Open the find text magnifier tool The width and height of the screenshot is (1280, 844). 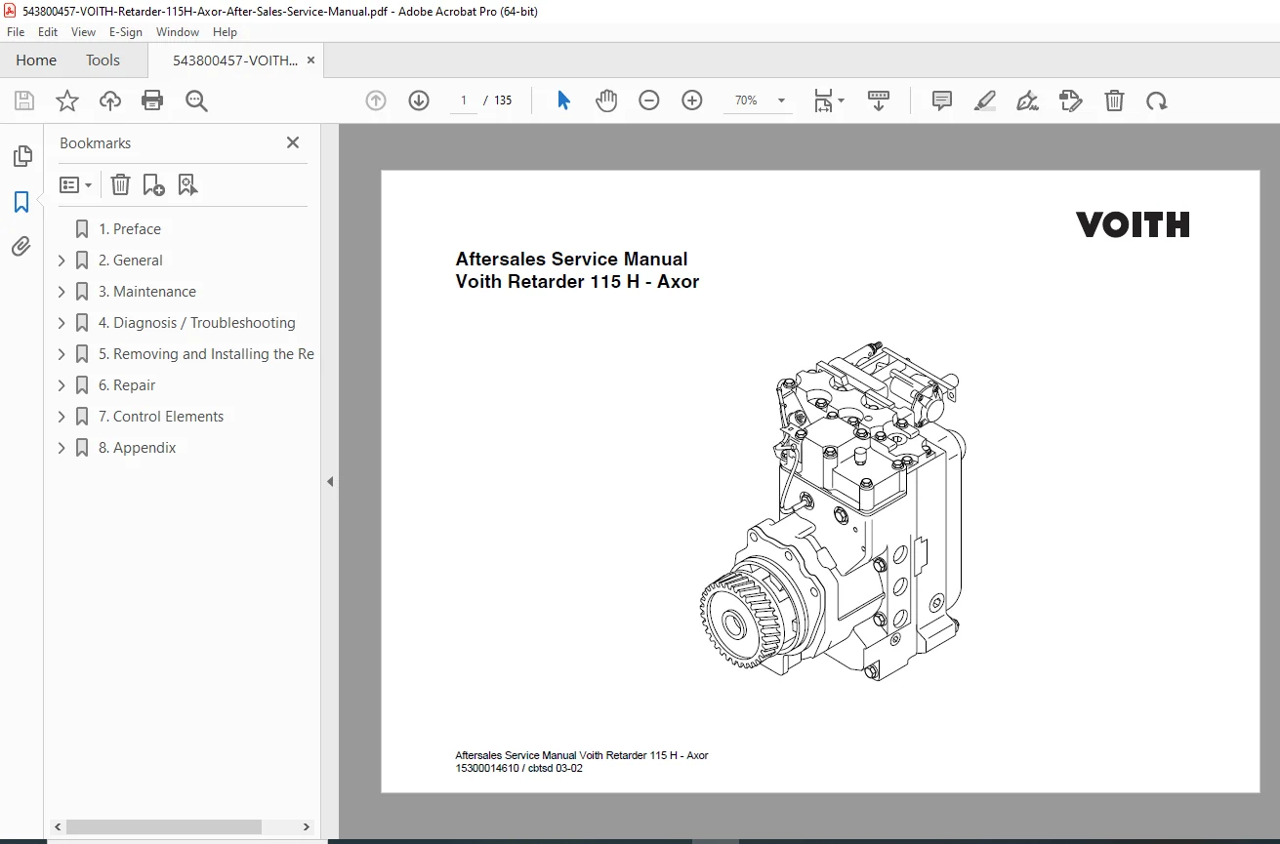[196, 100]
